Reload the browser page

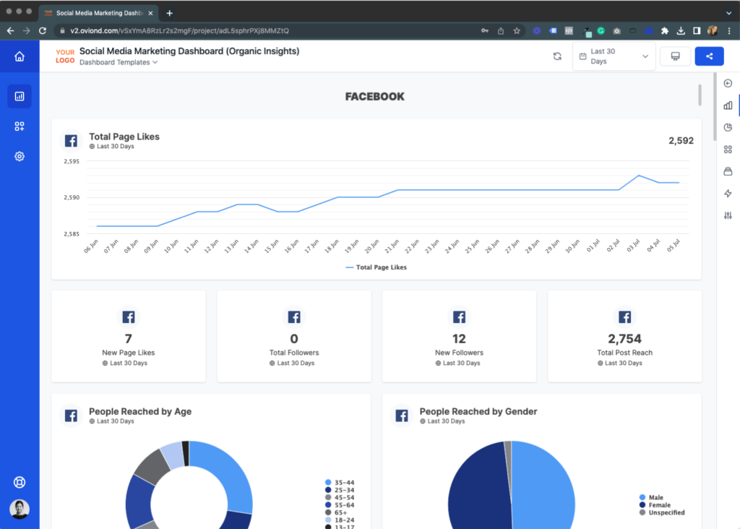[43, 30]
